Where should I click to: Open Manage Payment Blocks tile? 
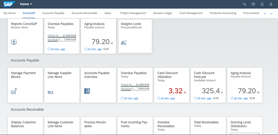pyautogui.click(x=25, y=85)
